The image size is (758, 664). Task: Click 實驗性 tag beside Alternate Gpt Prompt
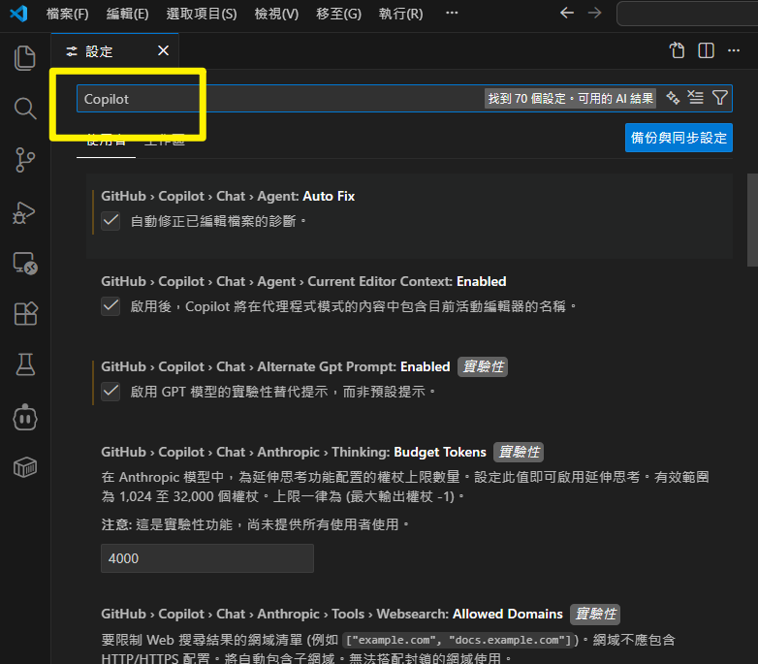point(483,366)
